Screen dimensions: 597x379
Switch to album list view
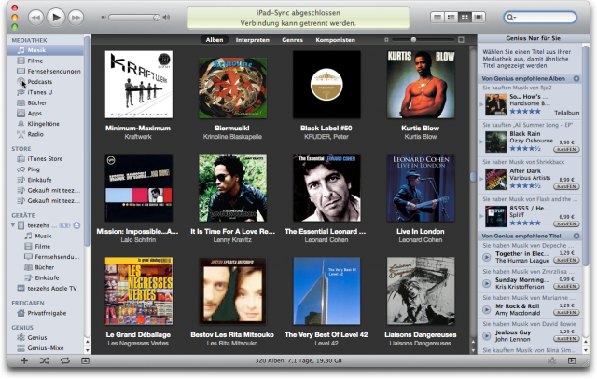coord(451,17)
